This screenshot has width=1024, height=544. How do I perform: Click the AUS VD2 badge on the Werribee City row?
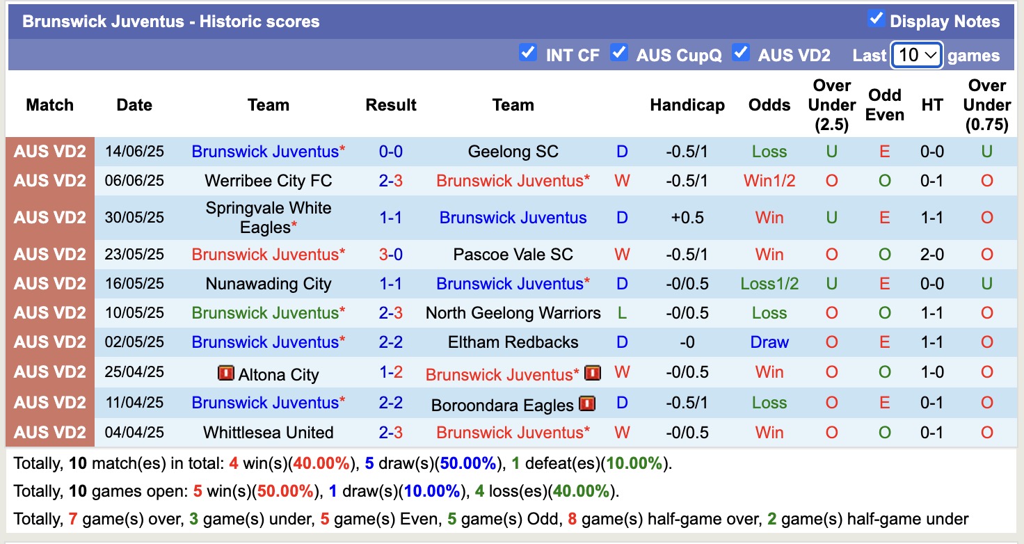(x=49, y=180)
